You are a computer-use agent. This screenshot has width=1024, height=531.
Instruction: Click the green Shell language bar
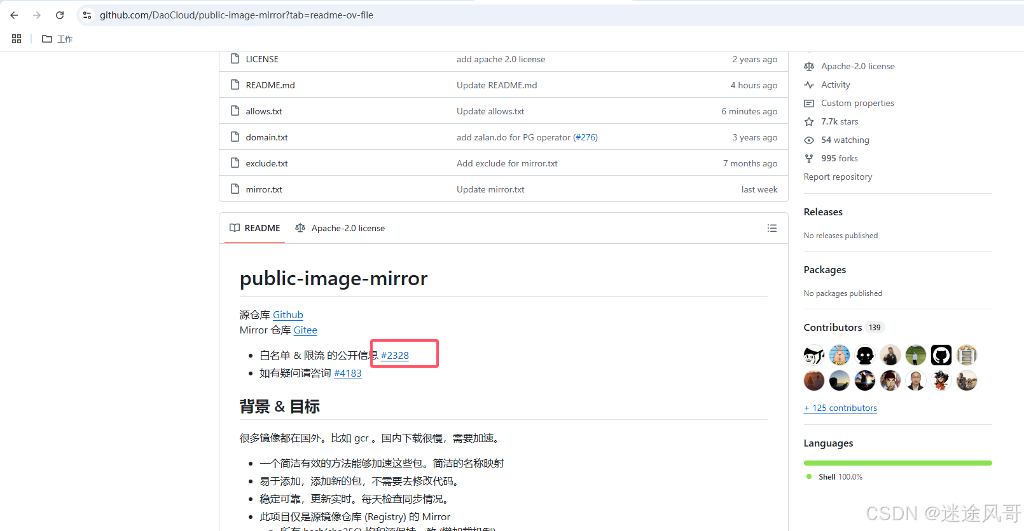[x=897, y=463]
